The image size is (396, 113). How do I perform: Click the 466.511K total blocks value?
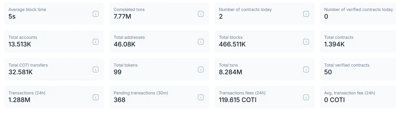click(x=232, y=44)
